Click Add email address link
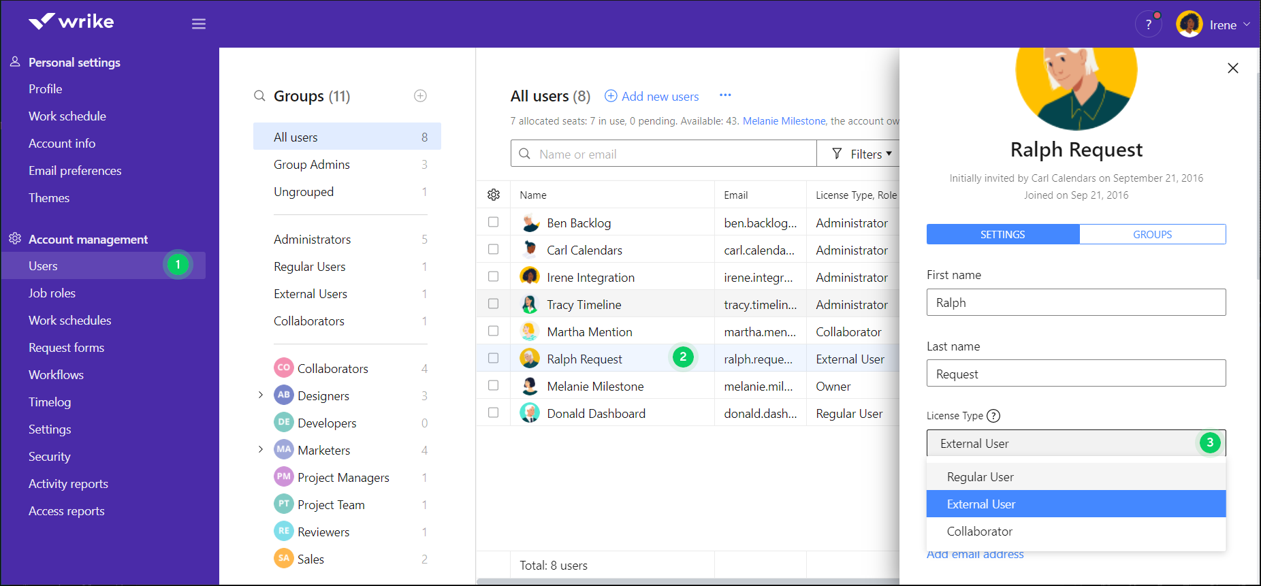Viewport: 1261px width, 586px height. (975, 554)
